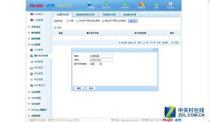Open 网页重定向 icon in sidebar
This screenshot has height=122, width=210.
(31, 85)
